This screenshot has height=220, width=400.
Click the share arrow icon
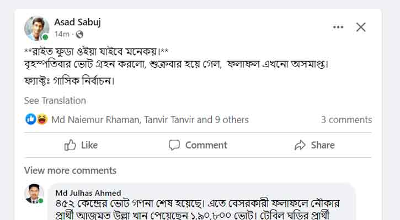click(x=300, y=145)
